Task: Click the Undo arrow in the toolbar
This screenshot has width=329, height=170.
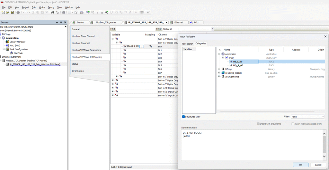Action: pyautogui.click(x=24, y=13)
